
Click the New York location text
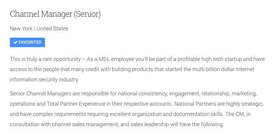[x=21, y=29]
